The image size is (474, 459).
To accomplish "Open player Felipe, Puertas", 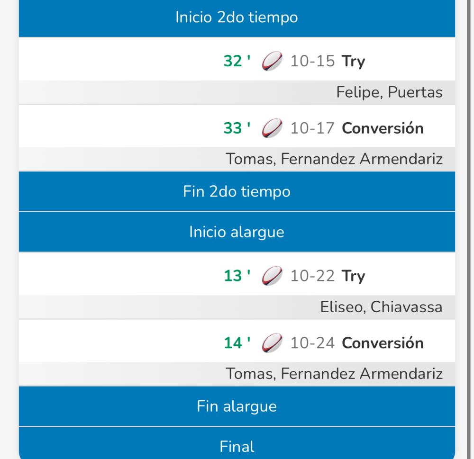I will click(389, 92).
